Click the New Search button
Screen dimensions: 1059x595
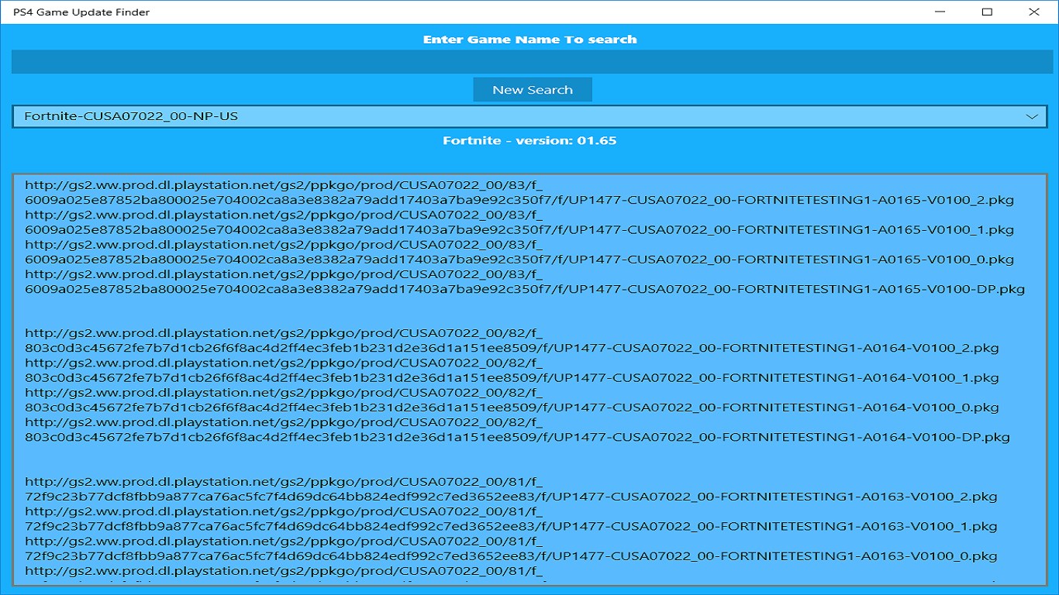click(x=533, y=90)
